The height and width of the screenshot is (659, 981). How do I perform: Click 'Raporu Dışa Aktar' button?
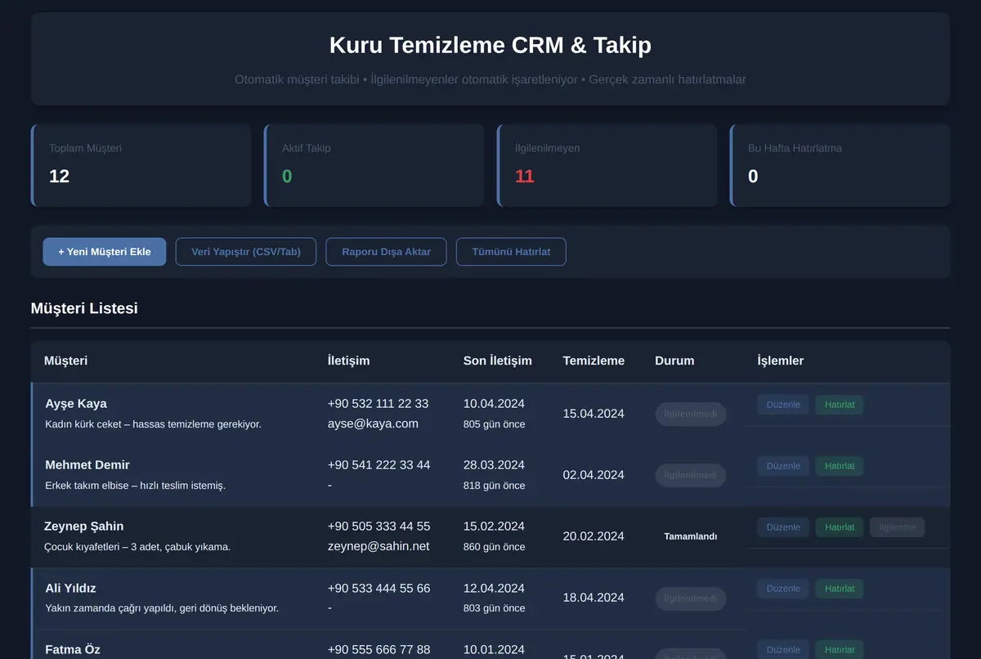coord(386,252)
